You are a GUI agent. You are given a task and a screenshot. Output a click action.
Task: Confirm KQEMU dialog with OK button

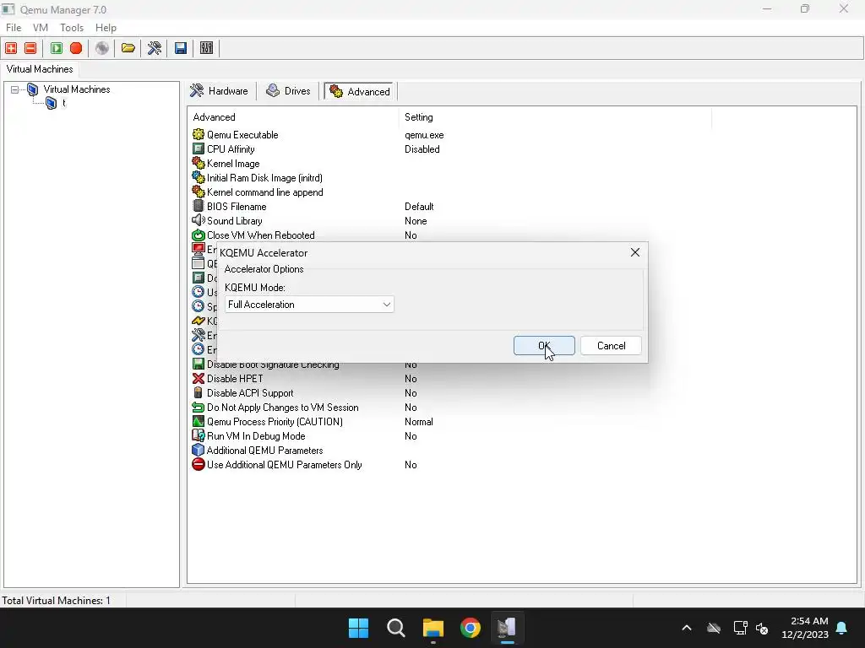[544, 345]
